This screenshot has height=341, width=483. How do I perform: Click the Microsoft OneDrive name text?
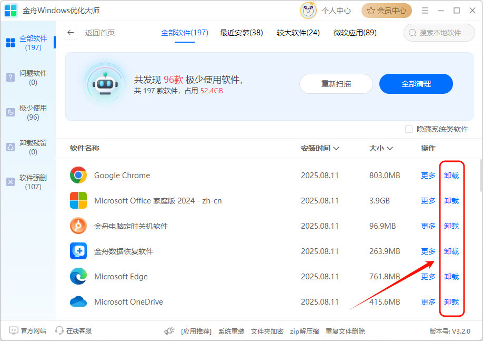coord(128,302)
